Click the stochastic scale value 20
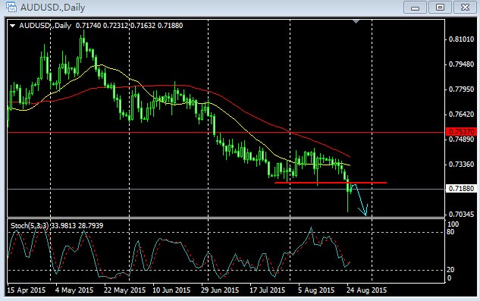The width and height of the screenshot is (480, 301). point(450,270)
